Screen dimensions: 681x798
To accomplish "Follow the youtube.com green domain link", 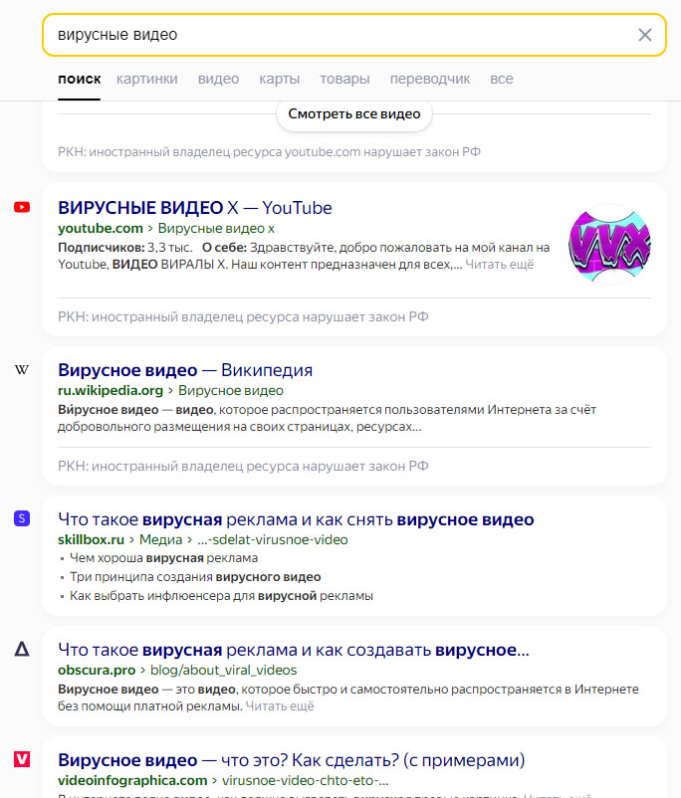I will click(101, 229).
